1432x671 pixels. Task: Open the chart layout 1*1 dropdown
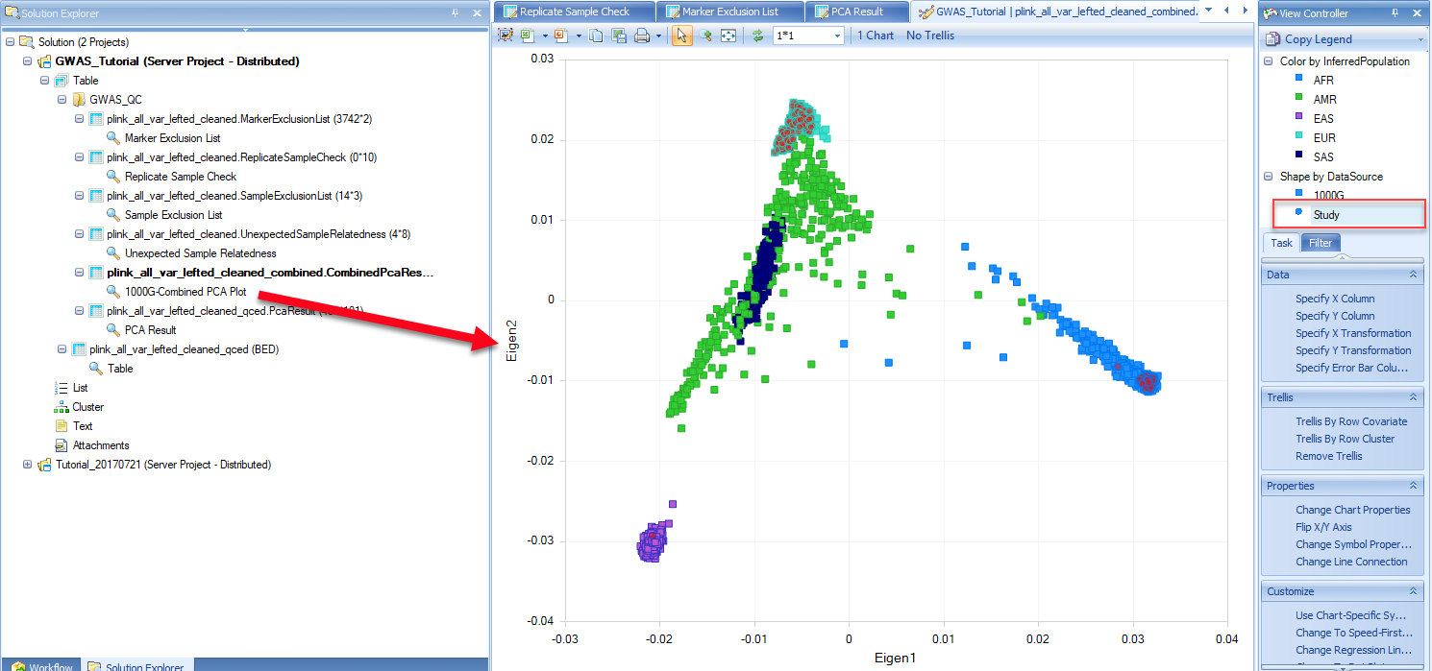click(x=838, y=36)
